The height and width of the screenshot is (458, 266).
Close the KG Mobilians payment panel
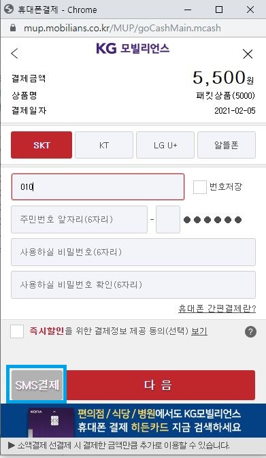coord(248,54)
